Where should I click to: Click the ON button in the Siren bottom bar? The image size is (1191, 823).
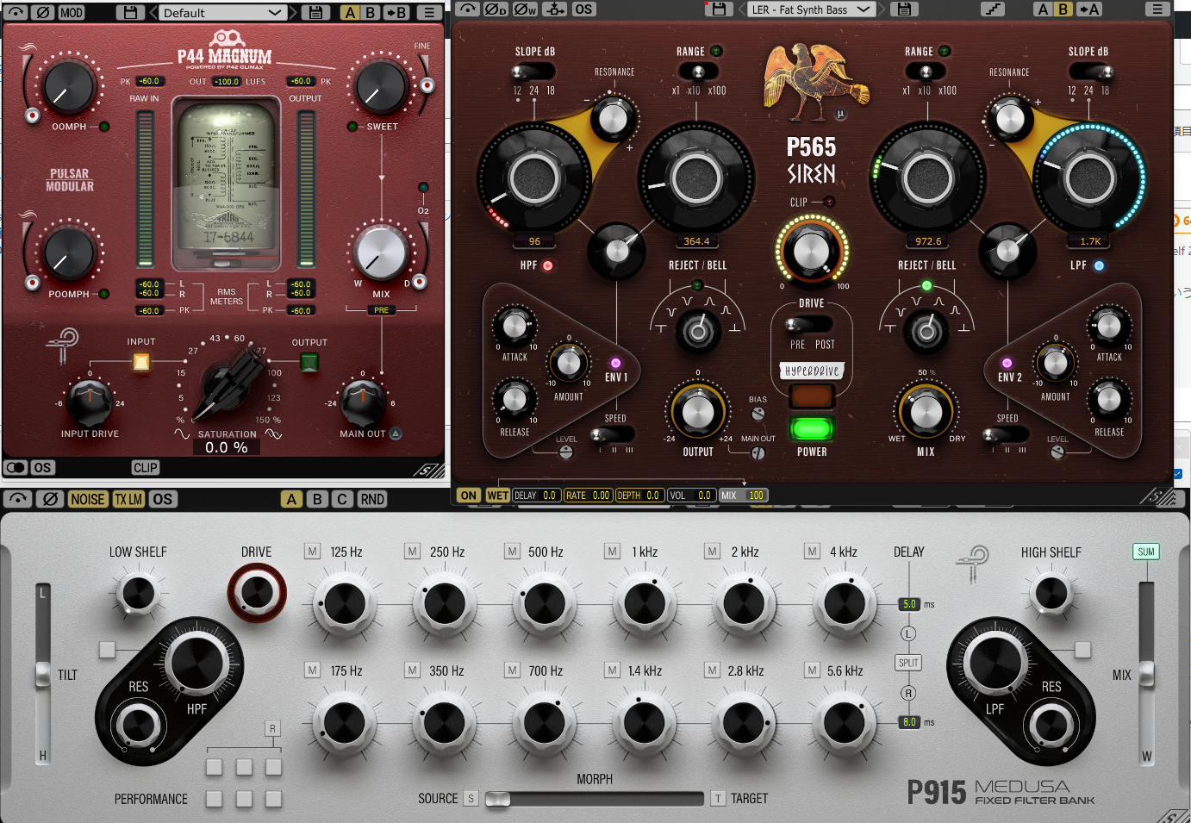(x=469, y=496)
